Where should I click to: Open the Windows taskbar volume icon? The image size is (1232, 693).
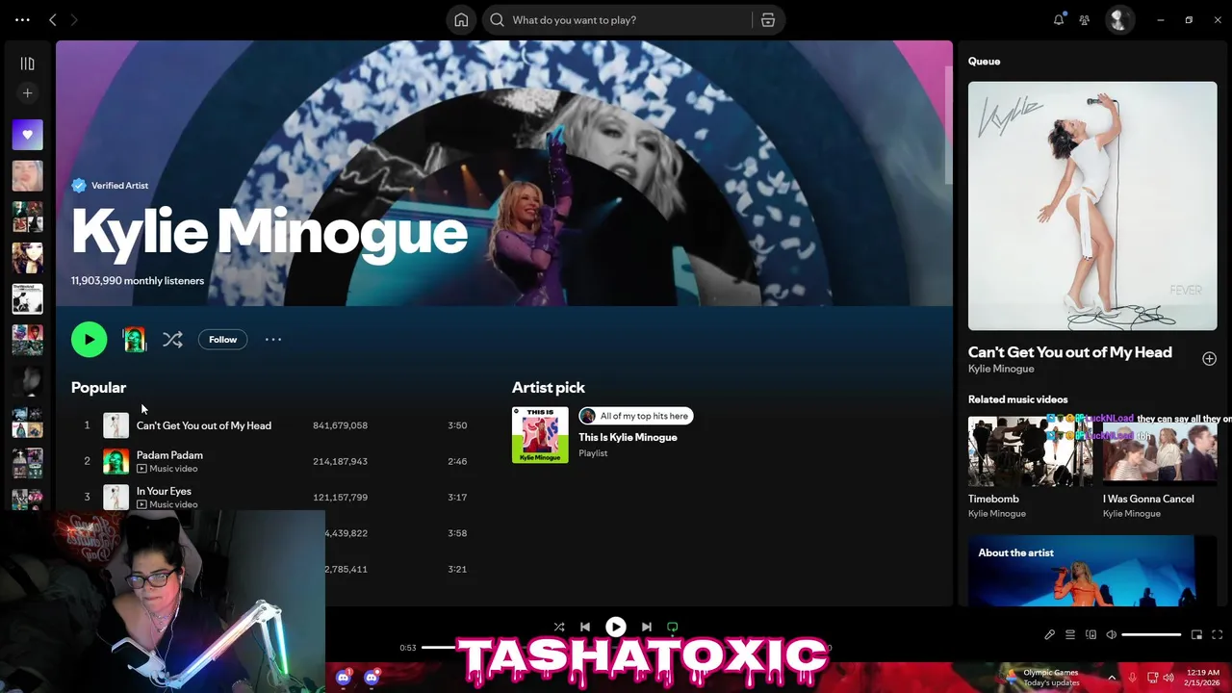click(x=1168, y=678)
